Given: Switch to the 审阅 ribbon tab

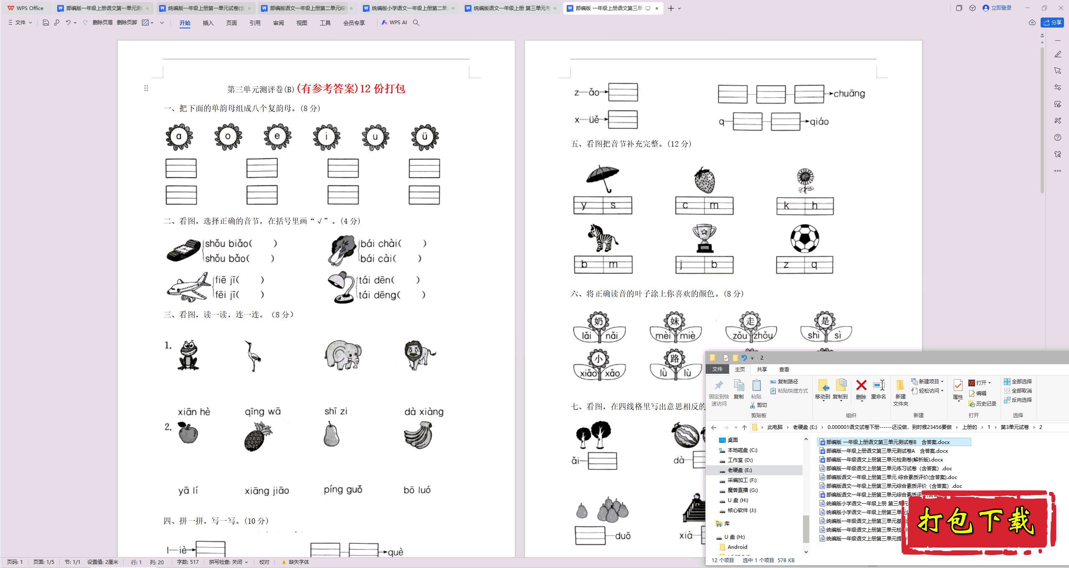Looking at the screenshot, I should point(278,23).
